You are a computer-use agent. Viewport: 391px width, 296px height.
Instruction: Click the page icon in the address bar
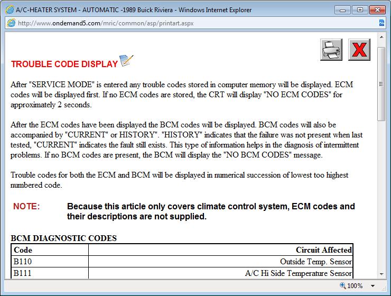11,23
